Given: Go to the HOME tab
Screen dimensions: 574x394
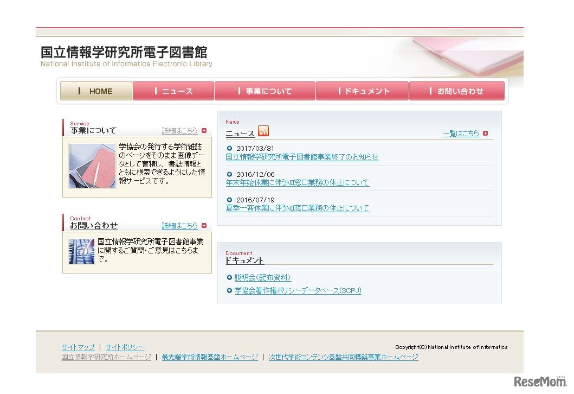Looking at the screenshot, I should [x=96, y=91].
